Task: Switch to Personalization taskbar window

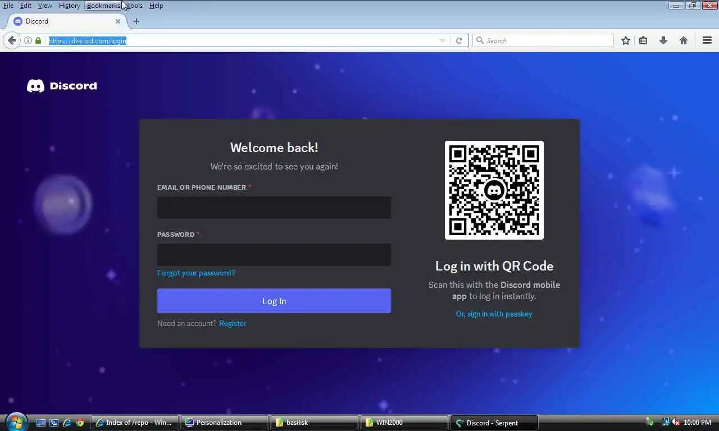Action: (225, 423)
